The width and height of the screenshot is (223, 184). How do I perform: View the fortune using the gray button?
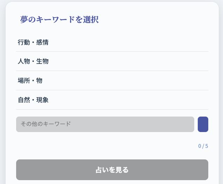tap(112, 170)
